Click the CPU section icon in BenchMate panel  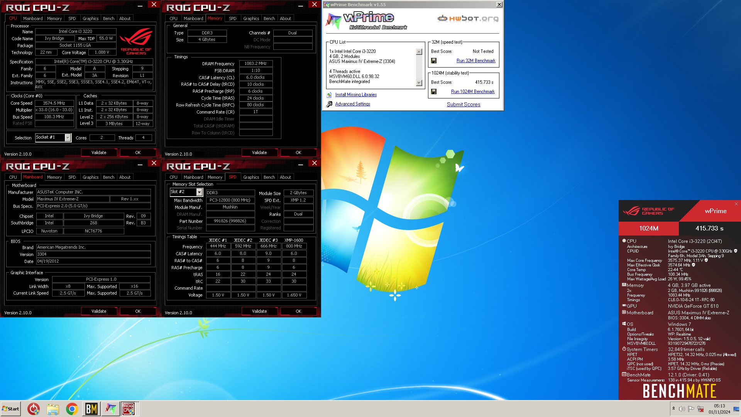click(x=624, y=241)
